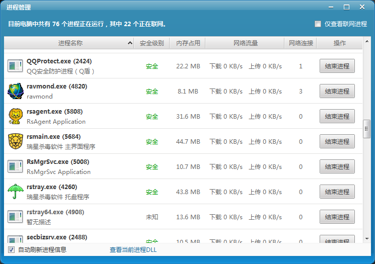The height and width of the screenshot is (264, 375).
Task: Select the rstray64.exe process icon
Action: point(15,217)
